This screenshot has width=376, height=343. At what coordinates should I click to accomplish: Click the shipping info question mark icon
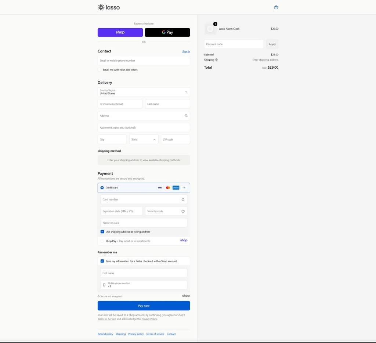(216, 59)
